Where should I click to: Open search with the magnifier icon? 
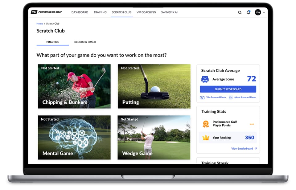(240, 13)
